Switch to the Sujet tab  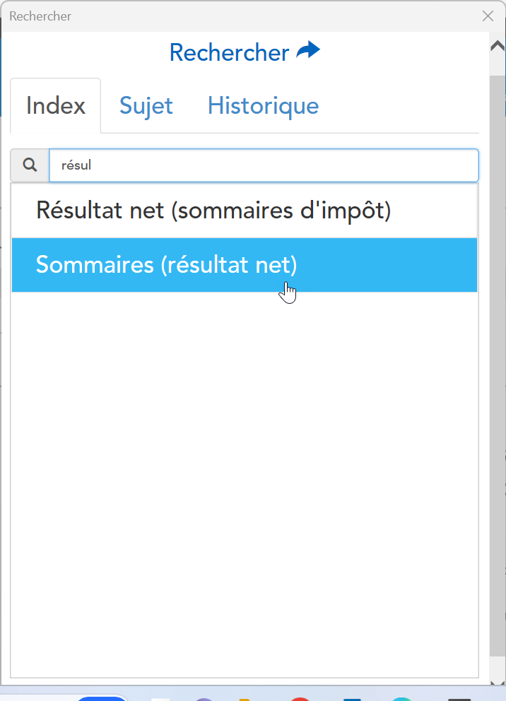[x=146, y=106]
